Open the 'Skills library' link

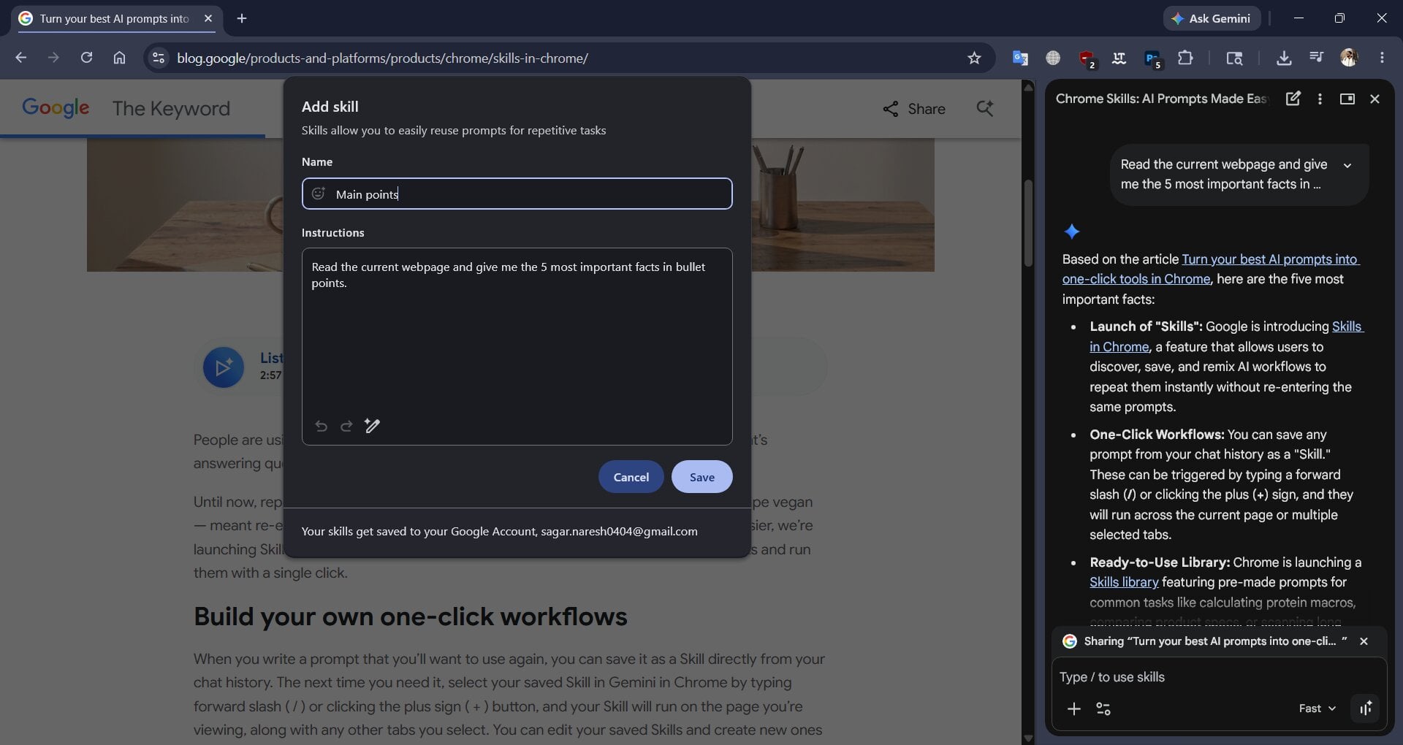(1124, 582)
